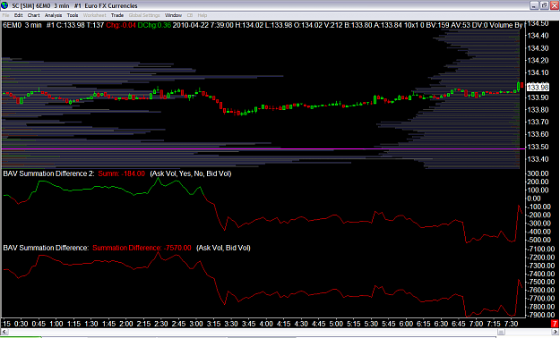Click the 7:30 time axis label
Screen dimensions: 560x338
pyautogui.click(x=511, y=324)
